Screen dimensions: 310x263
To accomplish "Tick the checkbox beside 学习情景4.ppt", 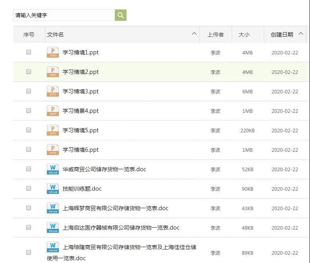I will tap(29, 110).
